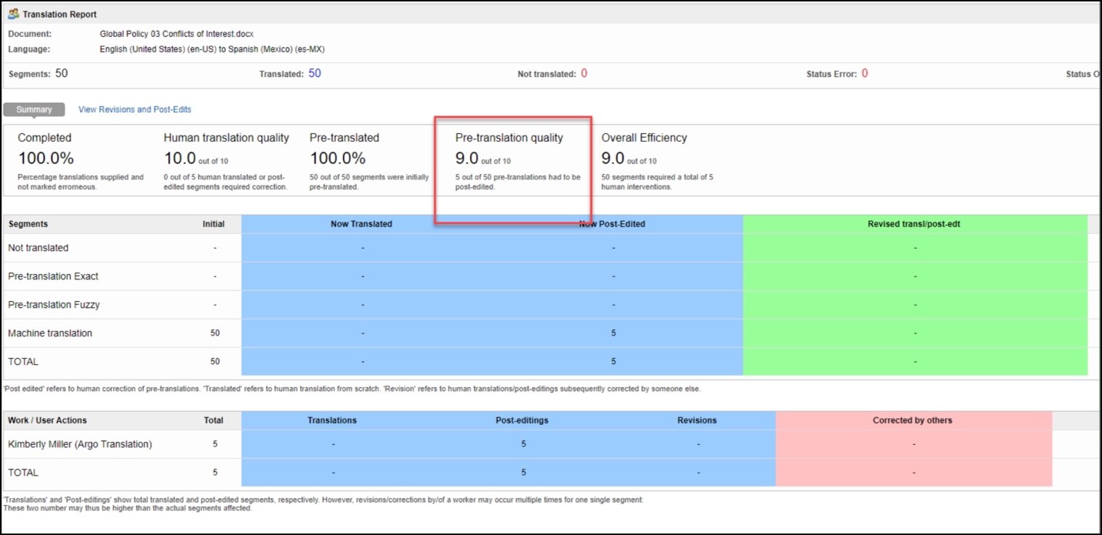Click the Overall Efficiency 9.0 score
Screen dimensions: 1102x535
(613, 159)
